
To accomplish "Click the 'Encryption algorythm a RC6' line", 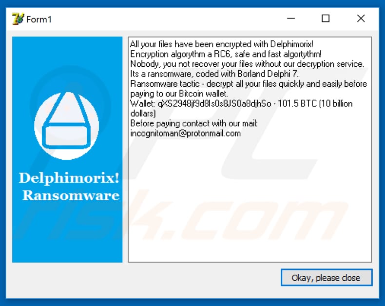I will [226, 54].
